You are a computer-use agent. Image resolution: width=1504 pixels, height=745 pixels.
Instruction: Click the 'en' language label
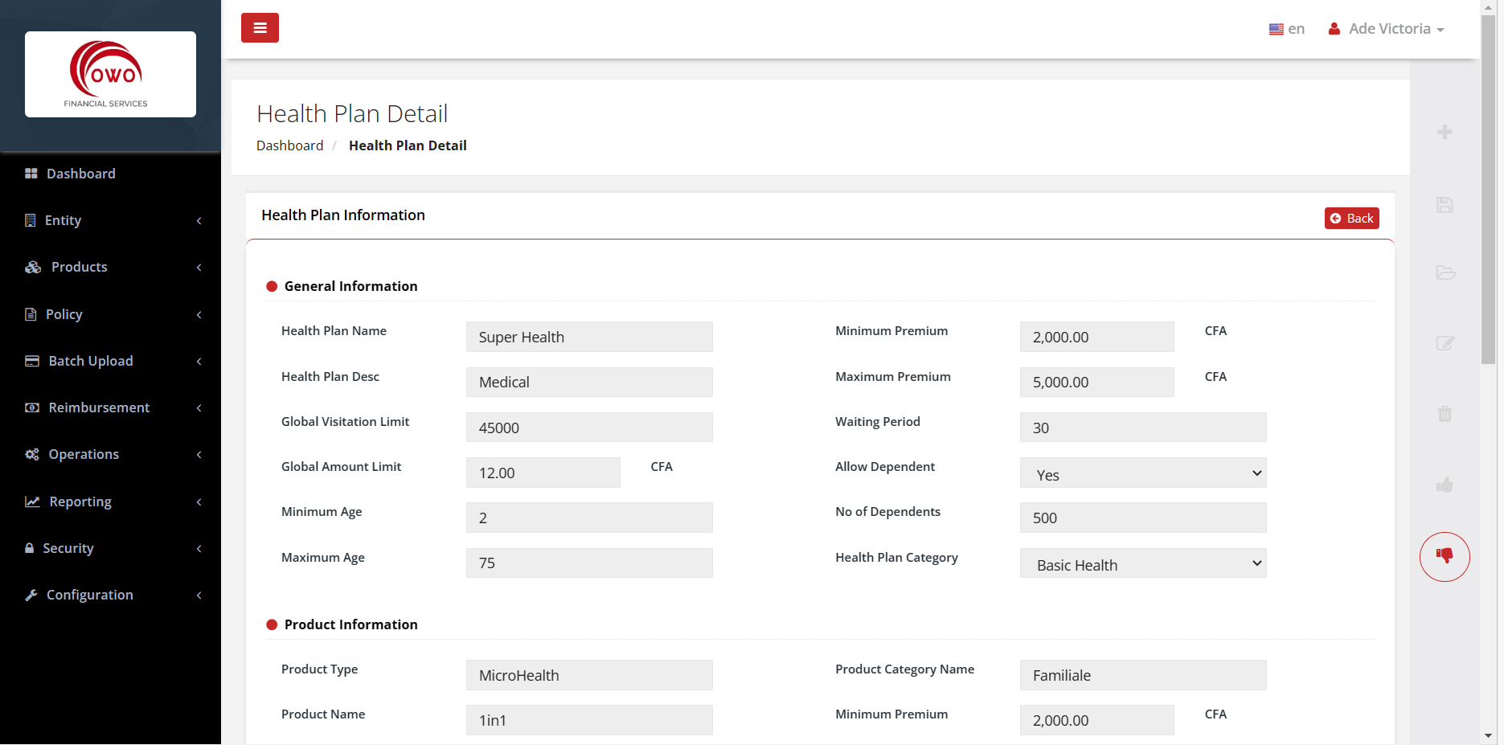(x=1296, y=29)
